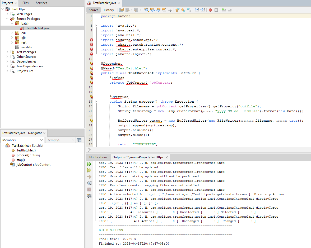
Task: Expand the Test Packages node
Action: point(7,52)
